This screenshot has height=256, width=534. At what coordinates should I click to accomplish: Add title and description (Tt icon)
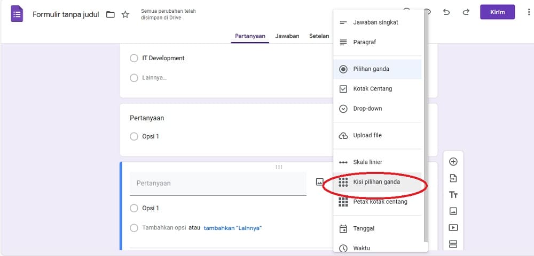pos(453,195)
